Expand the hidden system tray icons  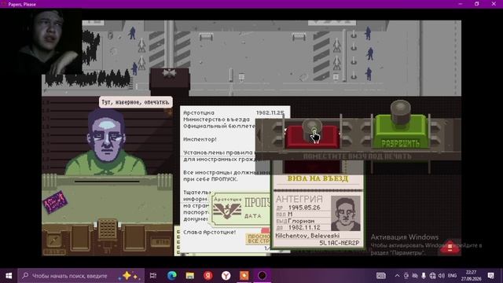(397, 276)
